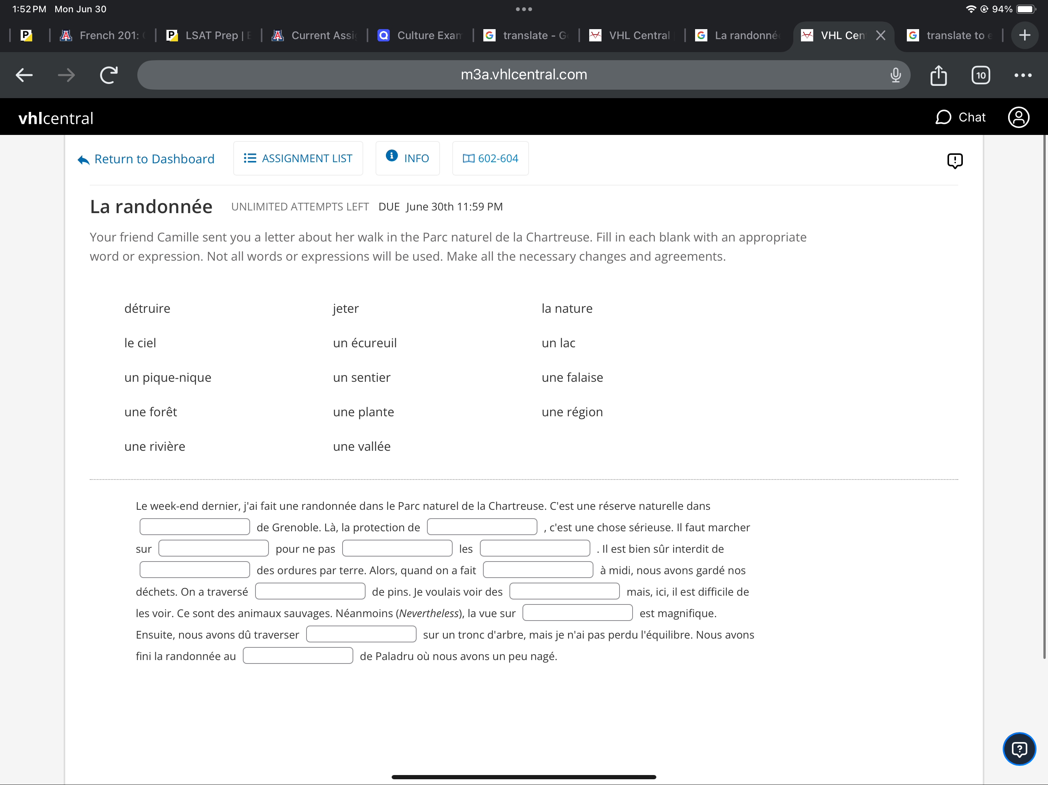Image resolution: width=1048 pixels, height=785 pixels.
Task: Open the share sheet icon
Action: (938, 75)
